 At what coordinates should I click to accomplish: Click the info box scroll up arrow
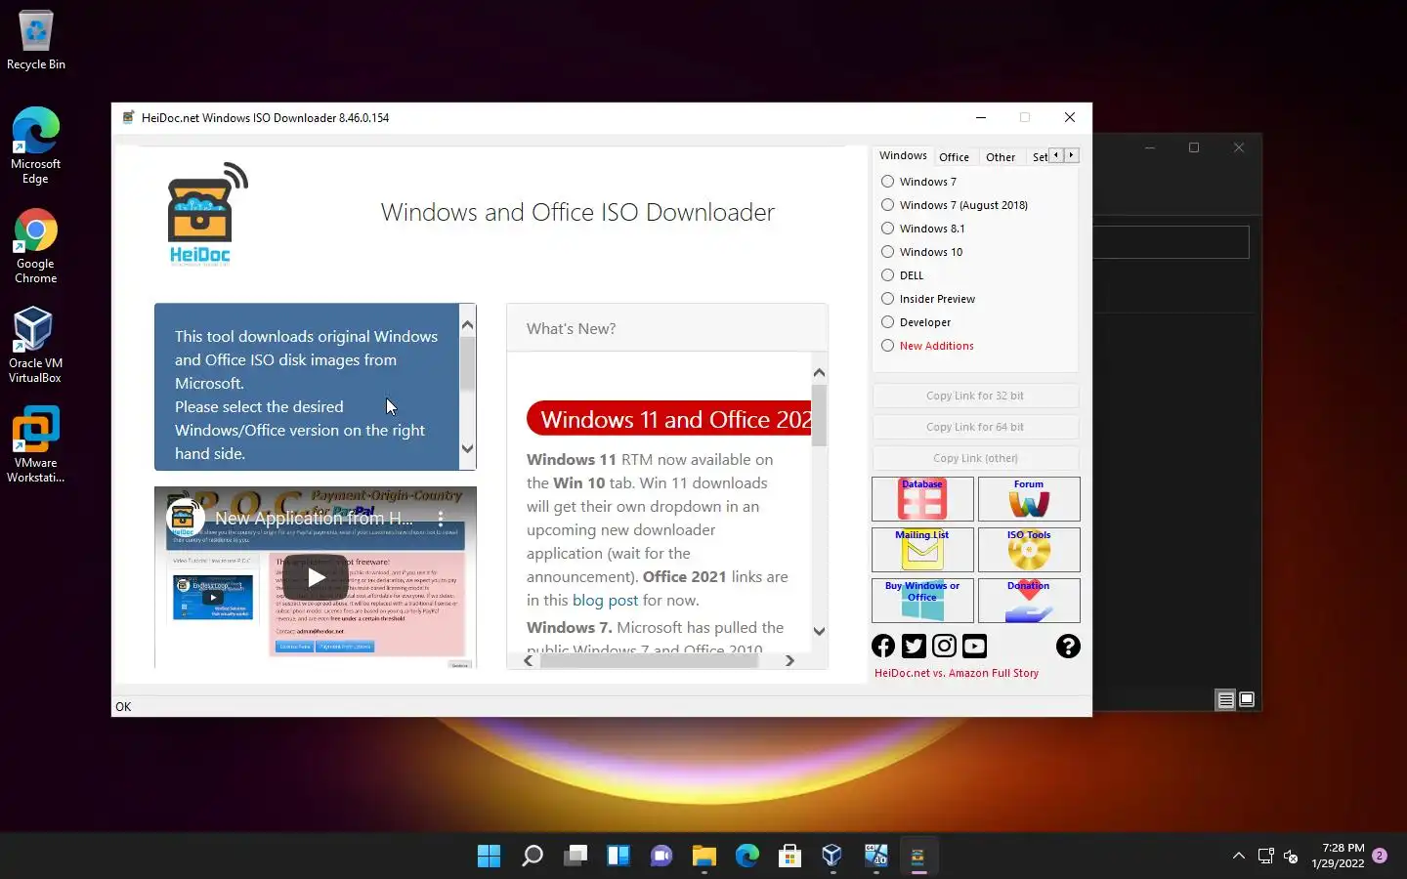coord(467,325)
